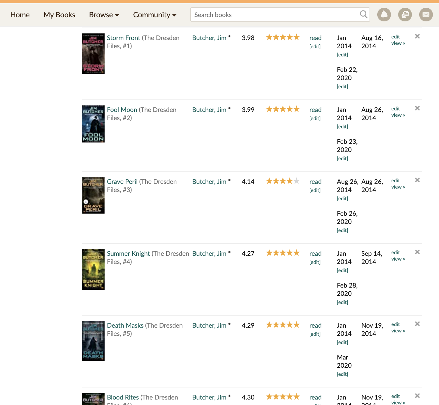439x405 pixels.
Task: Edit the Feb 22, 2020 date read entry
Action: pyautogui.click(x=342, y=87)
